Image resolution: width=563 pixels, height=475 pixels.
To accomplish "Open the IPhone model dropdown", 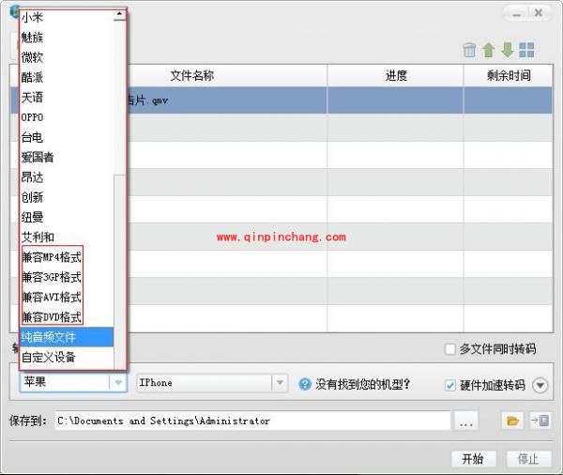I will [x=212, y=383].
